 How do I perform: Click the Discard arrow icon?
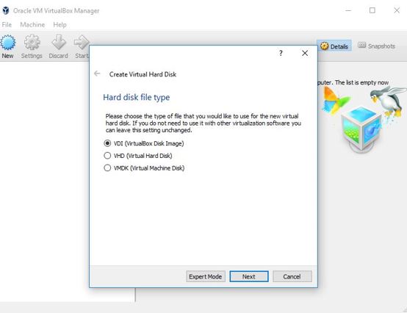pyautogui.click(x=59, y=43)
